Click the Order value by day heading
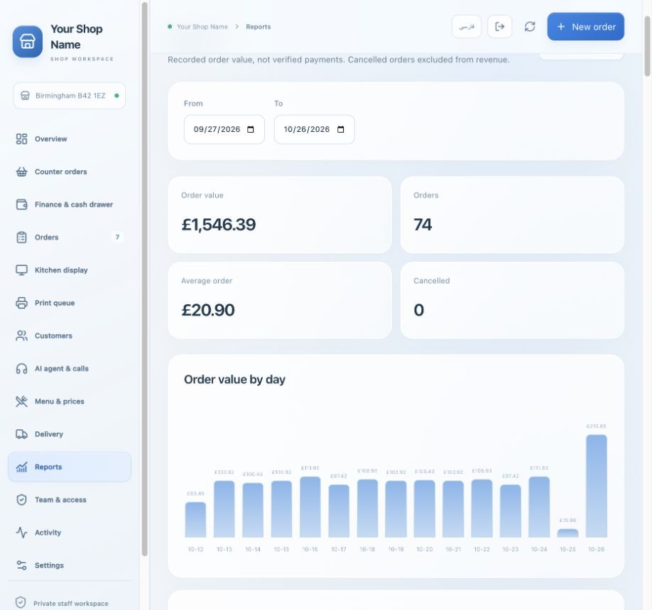 234,379
